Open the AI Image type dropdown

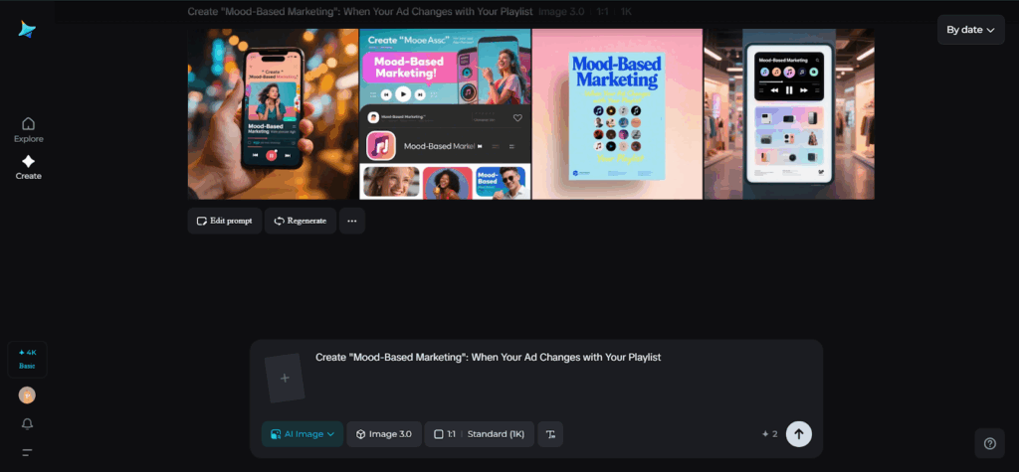(303, 434)
